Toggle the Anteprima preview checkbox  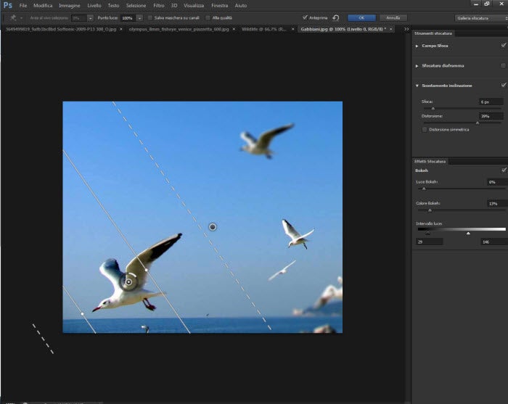[305, 17]
